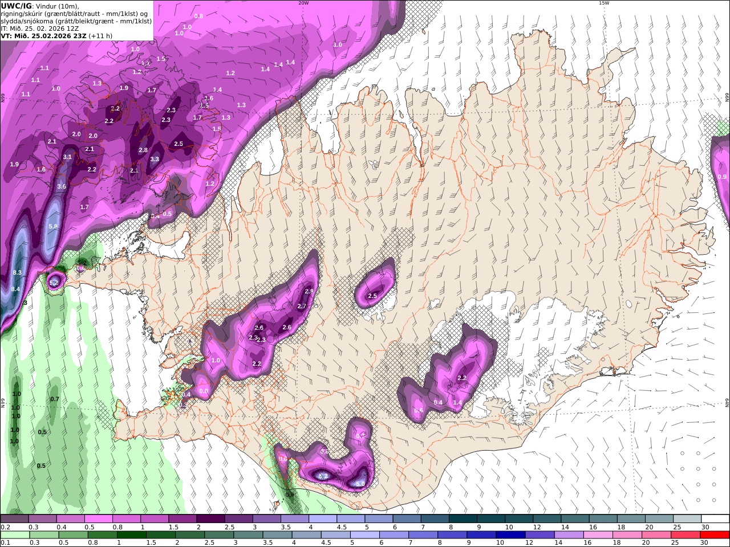Click the 'rigning/skúrir (grænt/blátt/rautt - mm/1klst) og' line
The width and height of the screenshot is (730, 547).
coord(74,13)
